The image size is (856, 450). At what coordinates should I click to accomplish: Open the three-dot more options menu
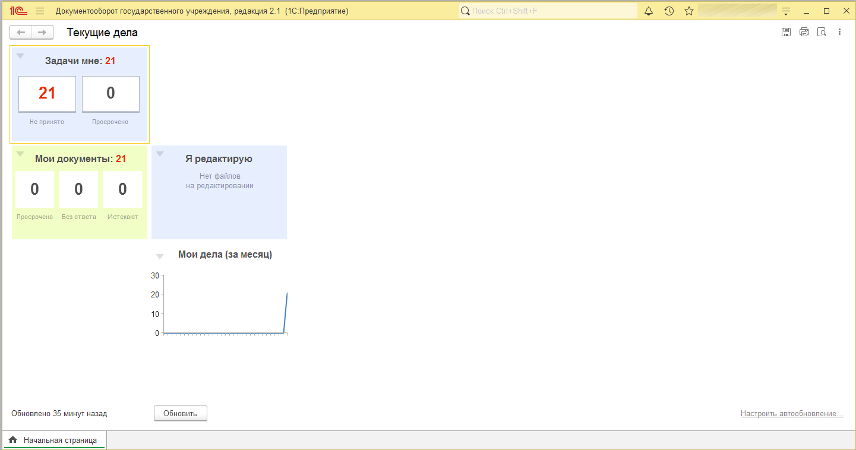839,32
